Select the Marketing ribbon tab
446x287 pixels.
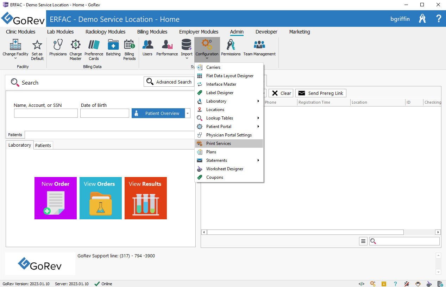(x=300, y=32)
